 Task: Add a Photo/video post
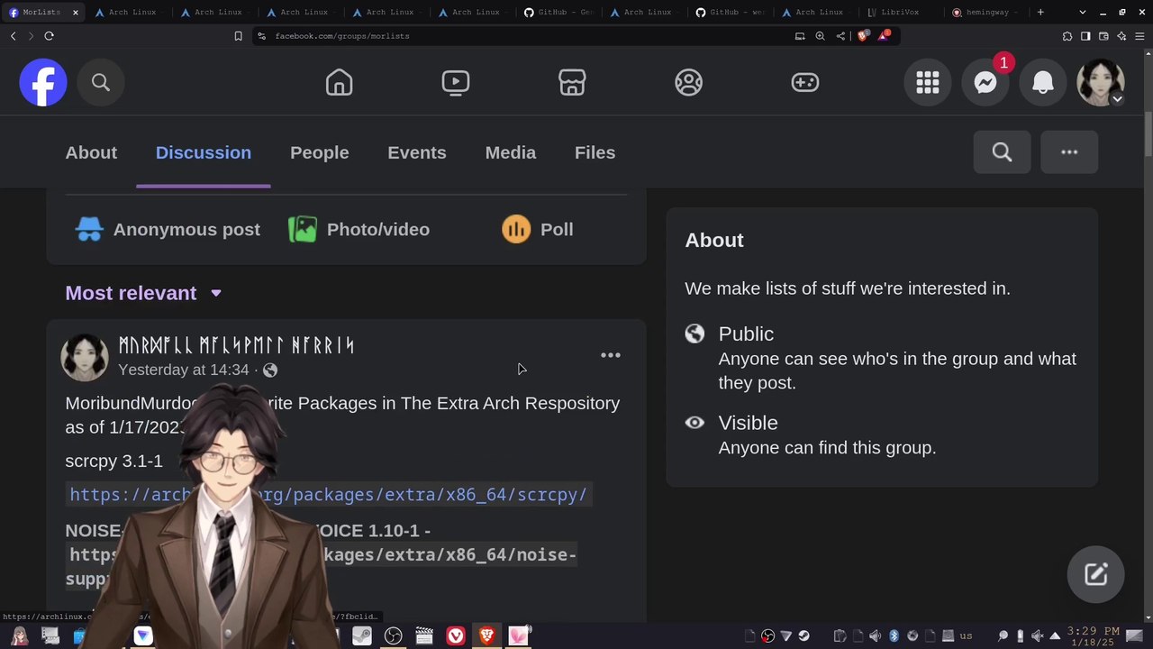pyautogui.click(x=359, y=229)
